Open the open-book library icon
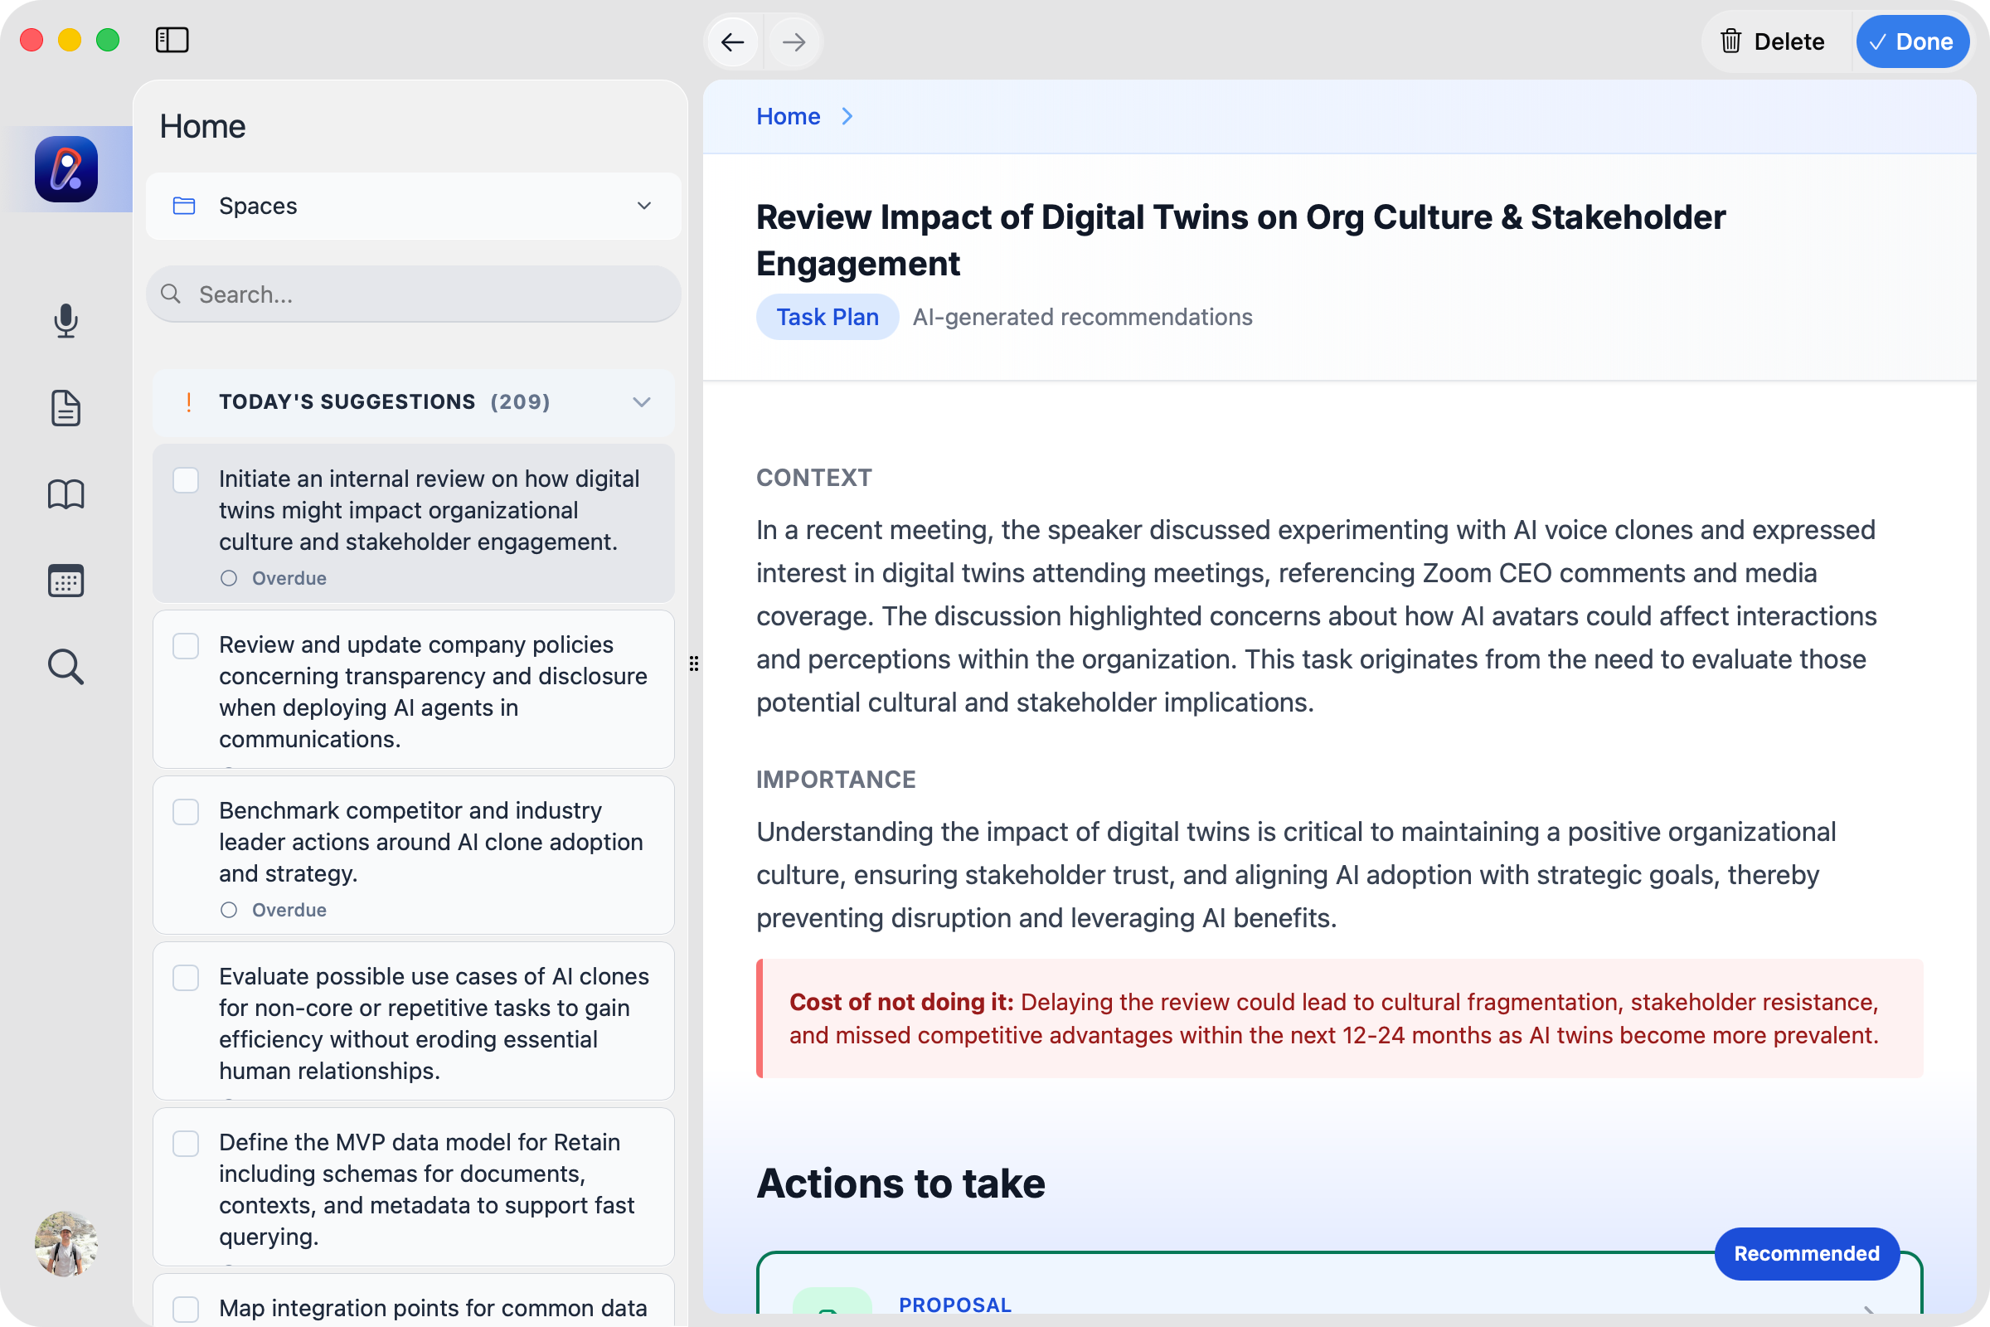 coord(66,494)
